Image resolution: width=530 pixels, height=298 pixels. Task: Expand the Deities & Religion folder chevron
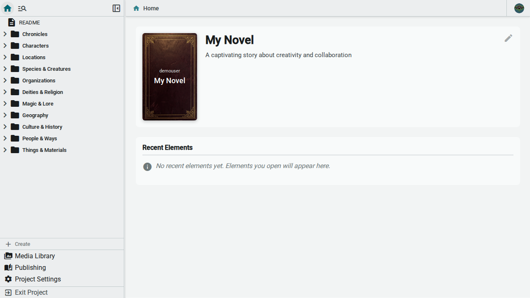click(x=5, y=92)
